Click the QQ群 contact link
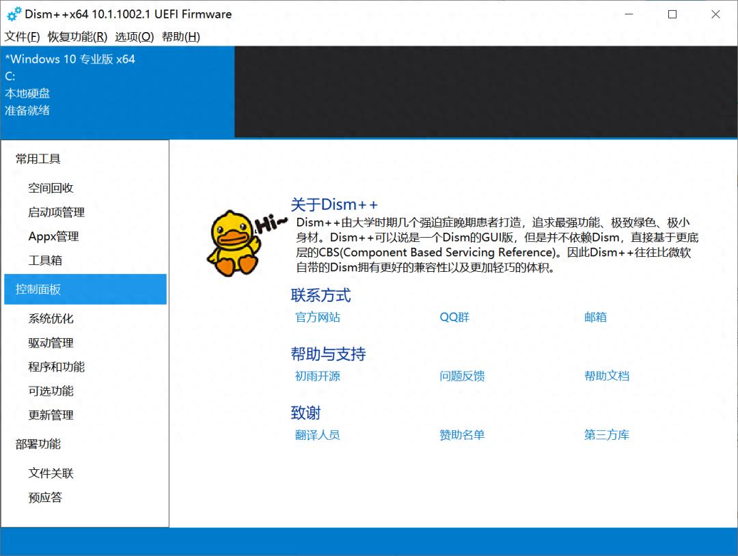 click(454, 317)
